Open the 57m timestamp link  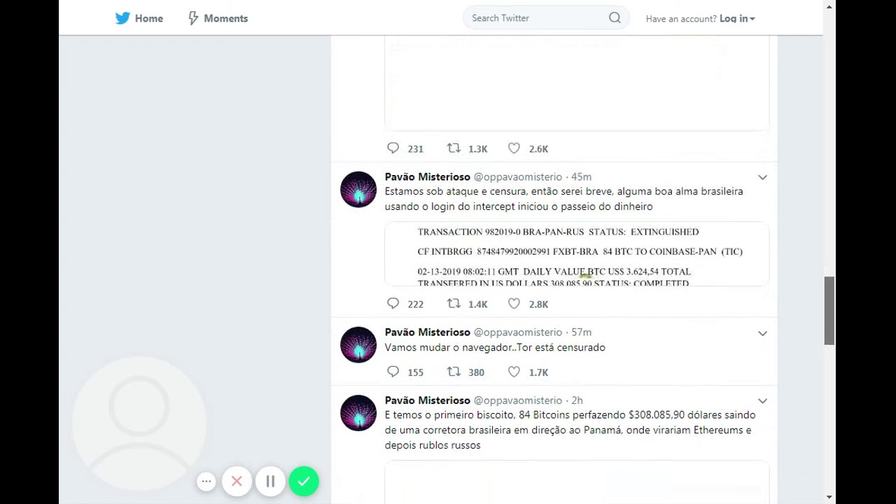click(581, 332)
